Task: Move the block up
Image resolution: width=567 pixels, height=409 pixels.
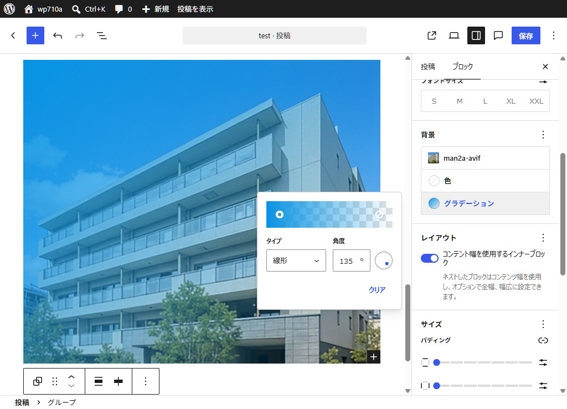Action: (71, 377)
